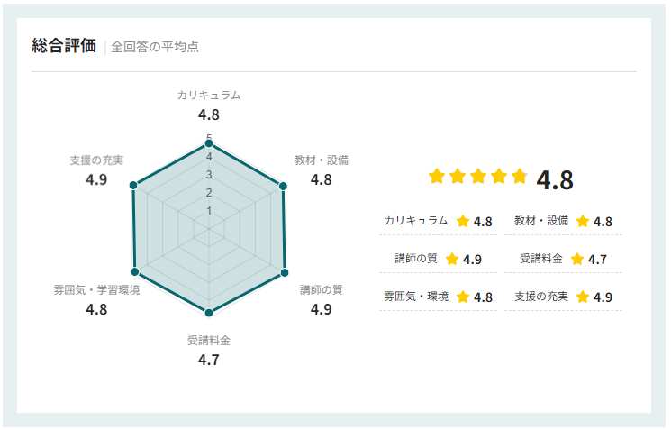Screen dimensions: 671x430
Task: Click the star beside 支援の充実 in list
Action: [x=583, y=297]
